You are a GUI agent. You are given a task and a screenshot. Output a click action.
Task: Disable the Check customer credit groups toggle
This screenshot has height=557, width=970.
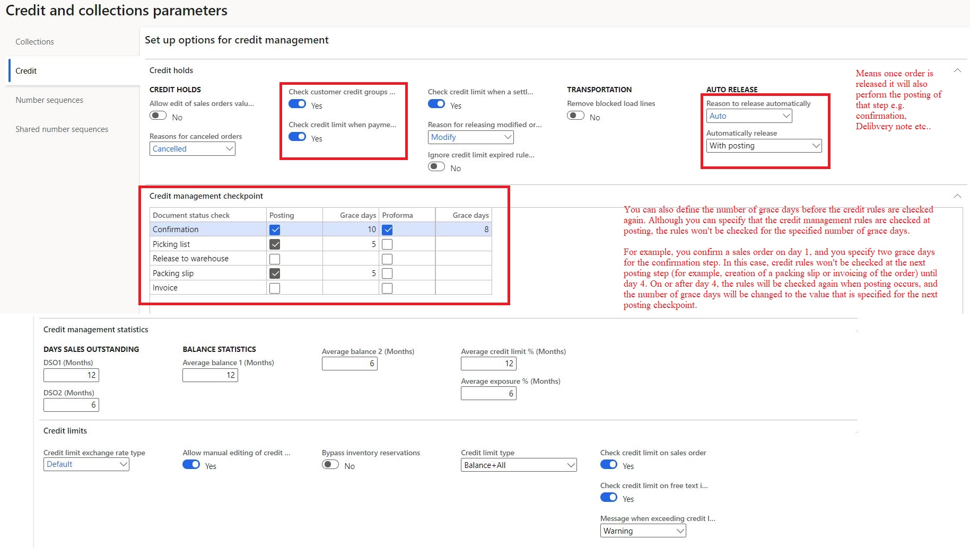[297, 104]
